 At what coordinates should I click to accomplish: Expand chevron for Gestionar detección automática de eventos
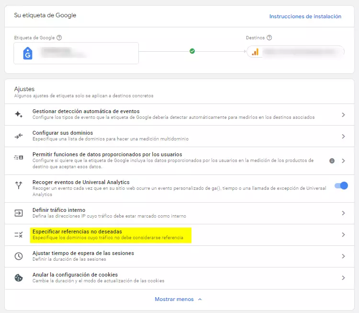coord(343,115)
